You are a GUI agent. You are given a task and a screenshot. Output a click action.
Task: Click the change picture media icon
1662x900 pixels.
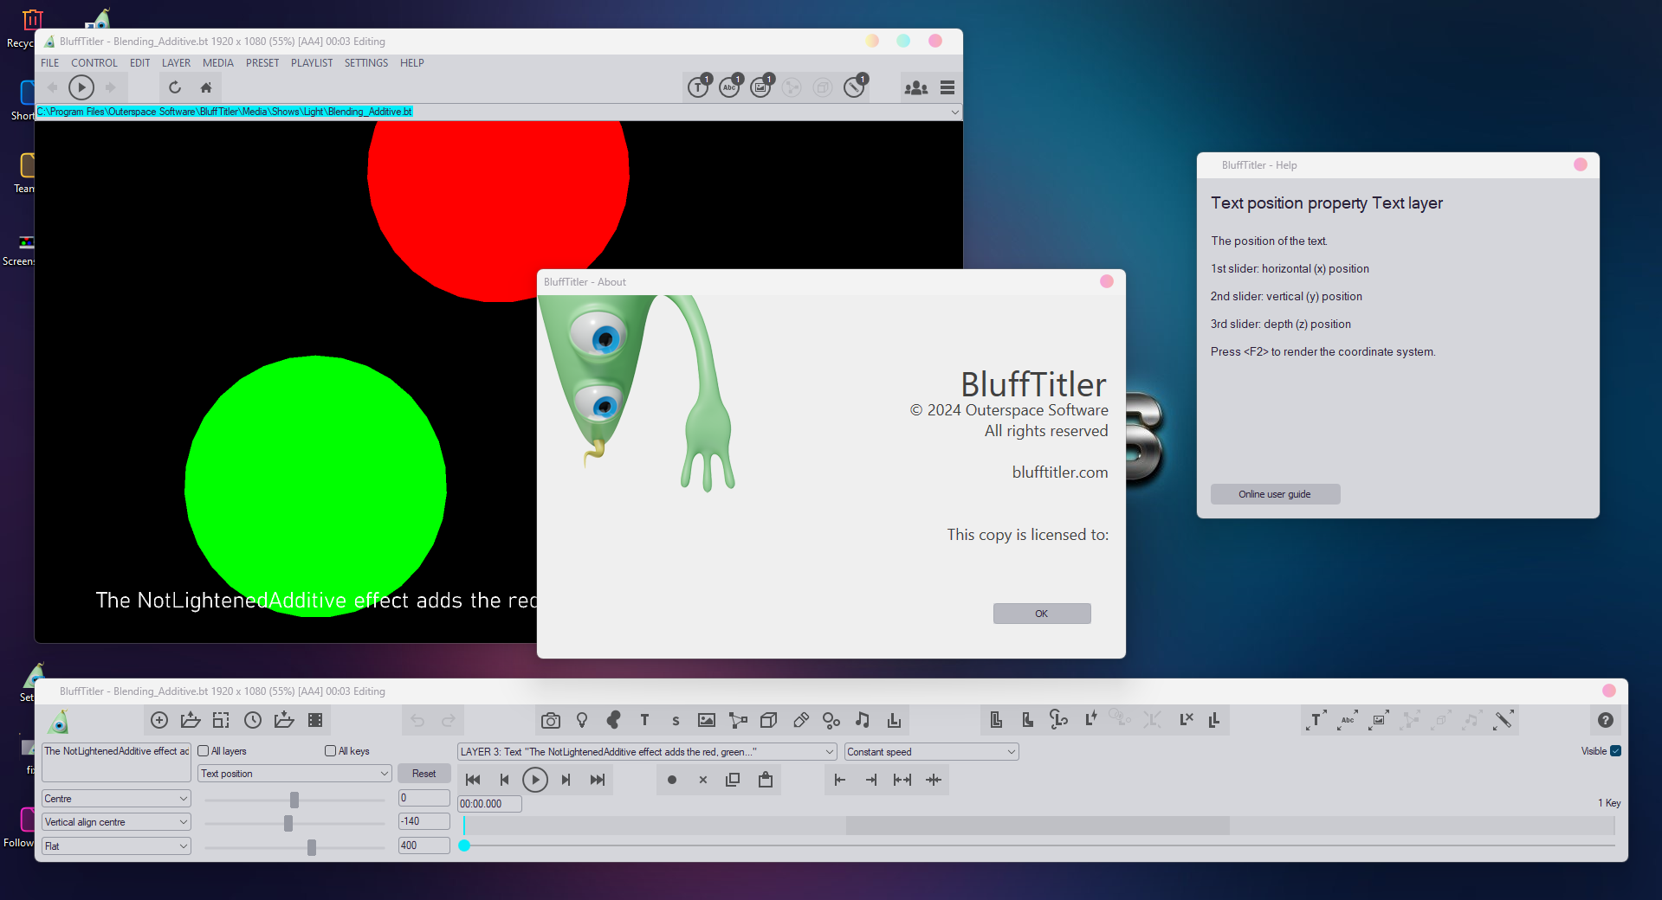coord(1379,720)
